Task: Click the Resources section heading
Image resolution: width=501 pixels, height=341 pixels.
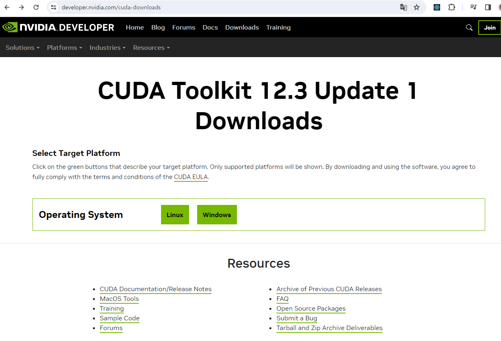Action: [x=259, y=263]
